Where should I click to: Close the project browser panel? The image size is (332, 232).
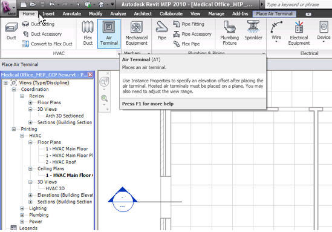pyautogui.click(x=90, y=75)
